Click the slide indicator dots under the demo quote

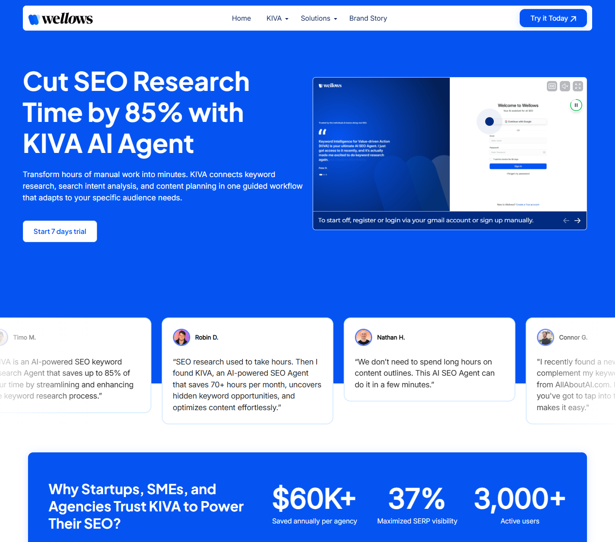click(323, 174)
